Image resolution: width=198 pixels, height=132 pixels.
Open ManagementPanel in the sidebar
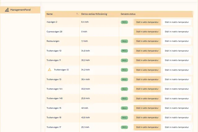[x=20, y=10]
